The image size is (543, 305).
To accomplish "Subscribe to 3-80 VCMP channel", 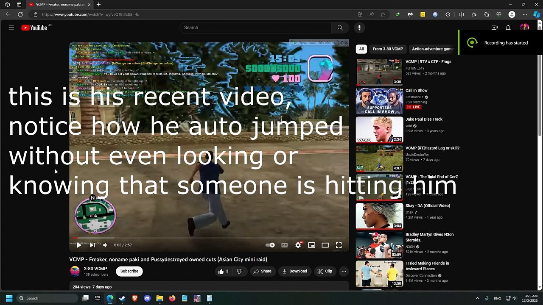I will coord(129,271).
